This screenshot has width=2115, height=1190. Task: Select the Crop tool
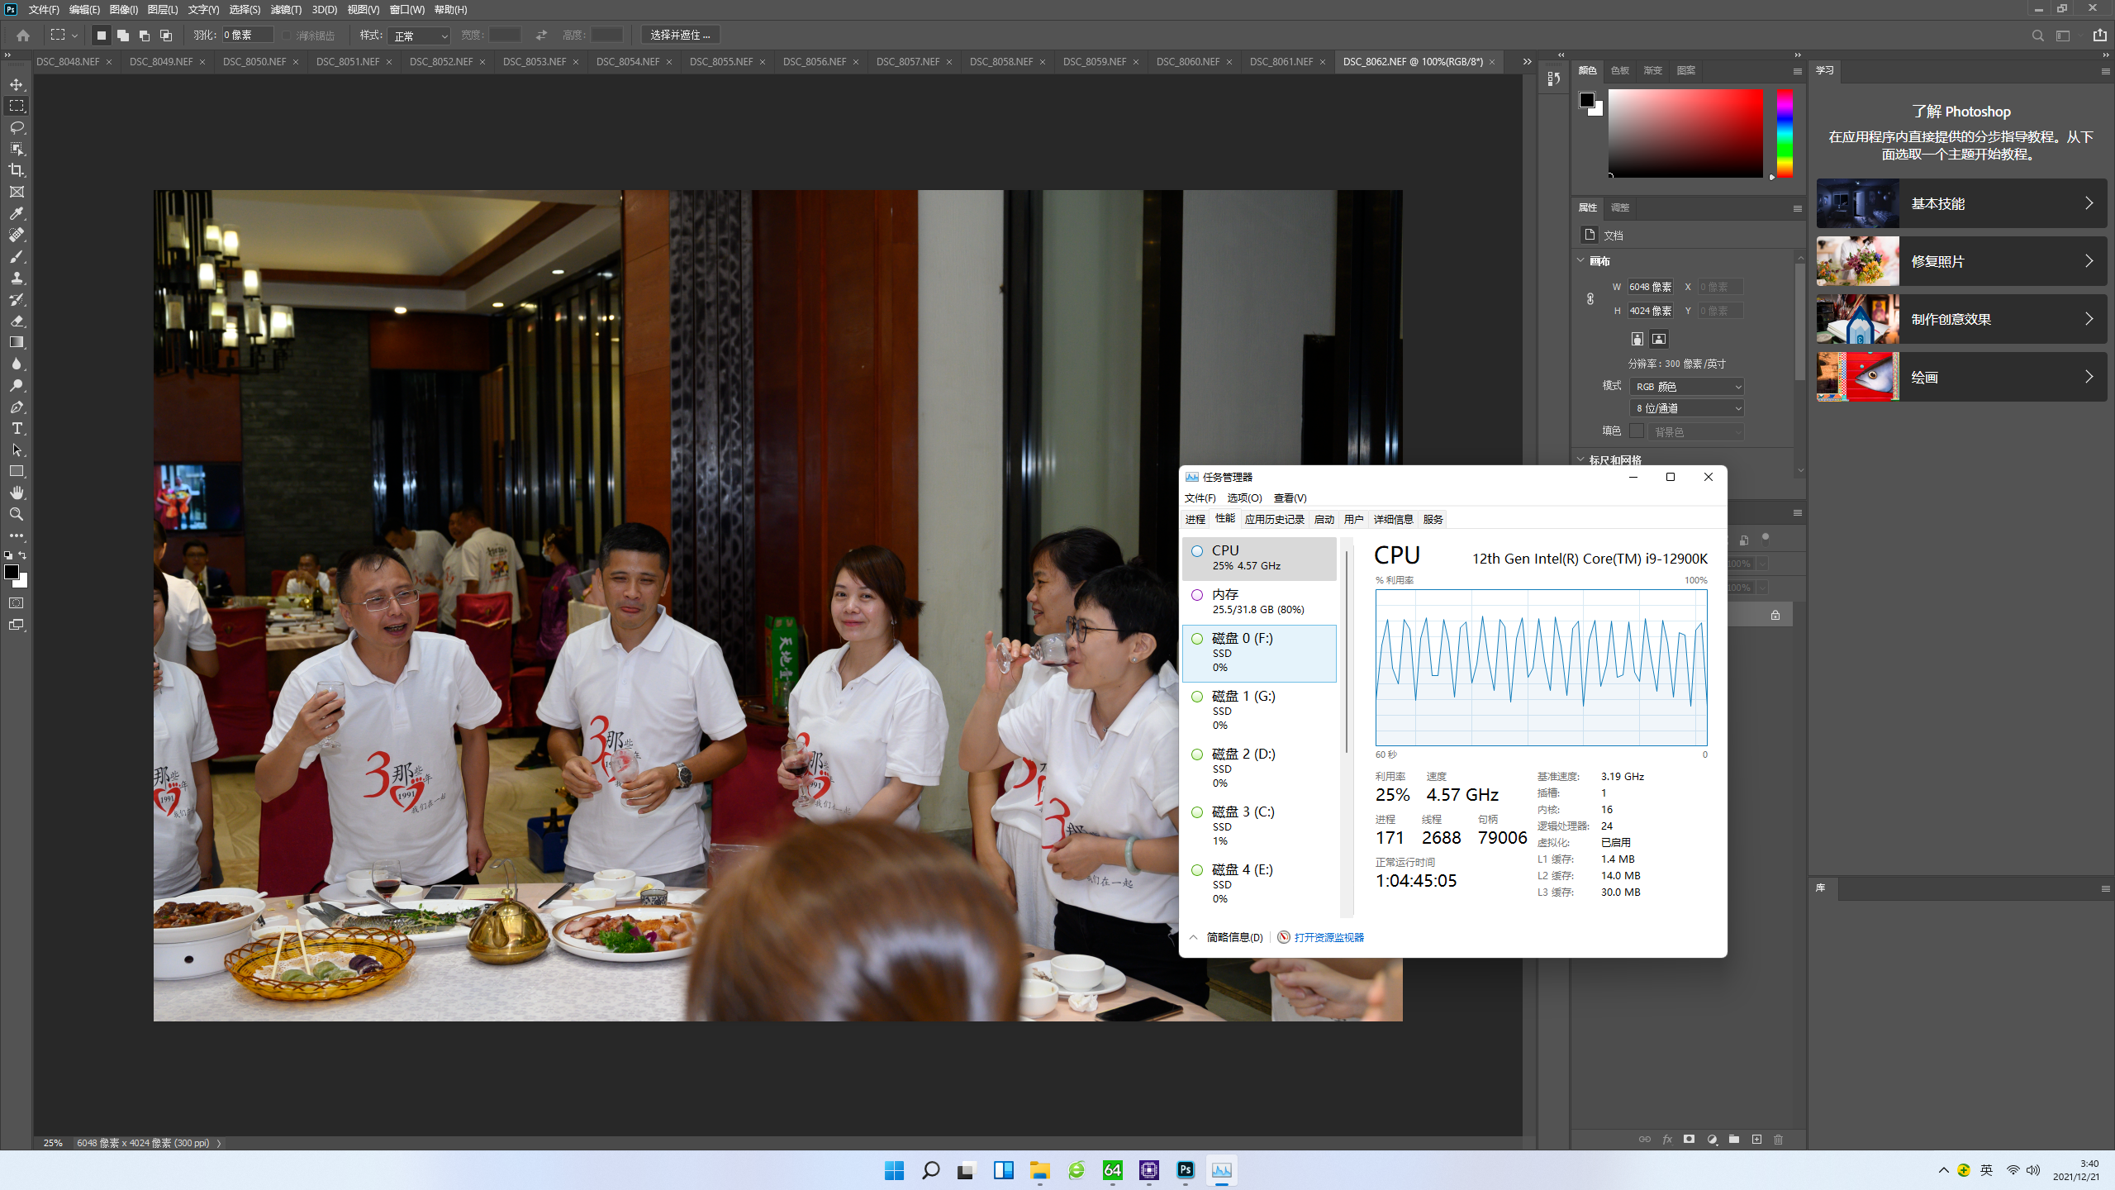(x=17, y=170)
